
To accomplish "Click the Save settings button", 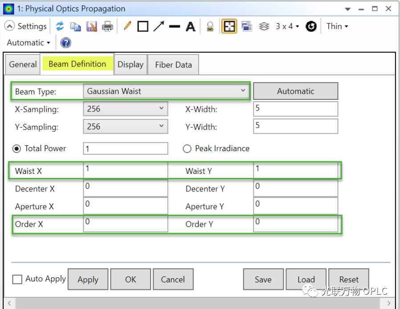I will 263,279.
